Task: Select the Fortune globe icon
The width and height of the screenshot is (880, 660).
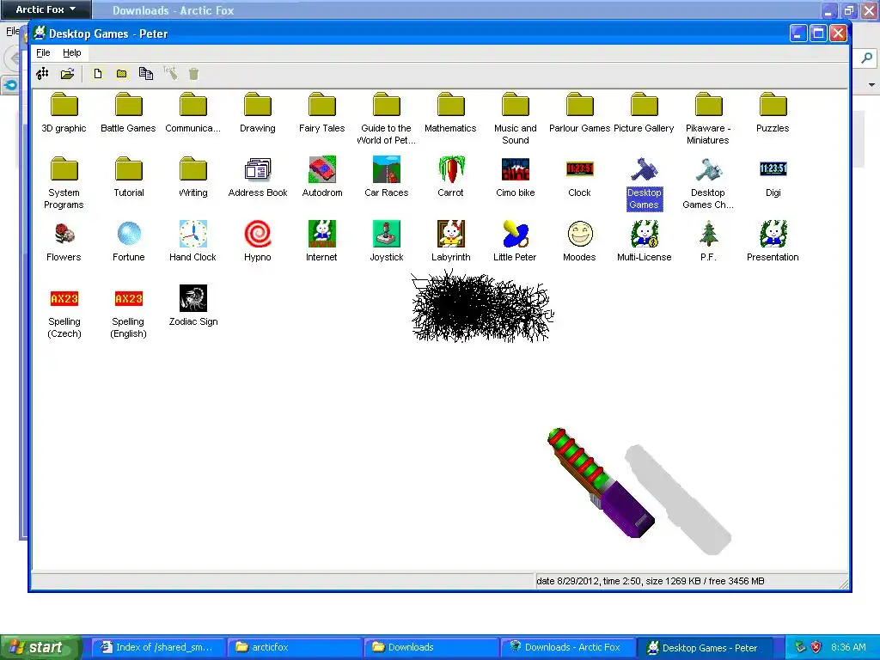Action: (129, 234)
